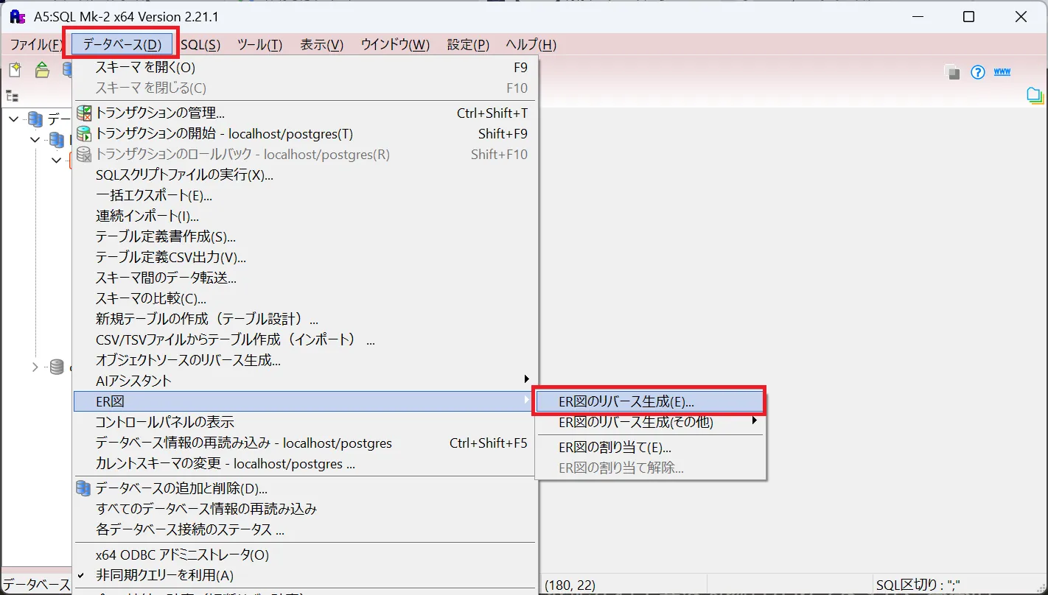Viewport: 1048px width, 595px height.
Task: Select ER図のリバース生成(E)... in submenu
Action: [650, 402]
